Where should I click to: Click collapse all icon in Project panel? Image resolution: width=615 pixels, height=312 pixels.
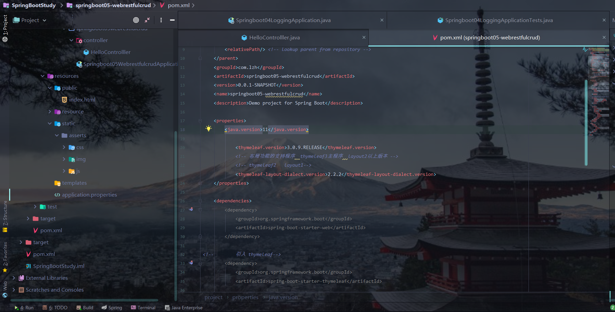point(147,20)
